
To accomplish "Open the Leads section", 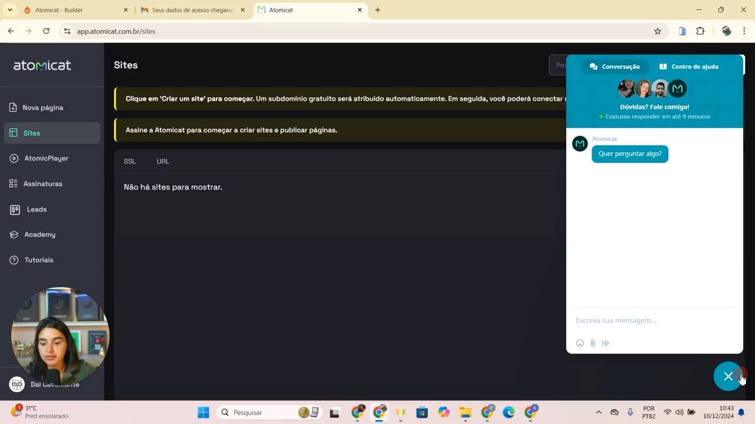I will coord(29,209).
